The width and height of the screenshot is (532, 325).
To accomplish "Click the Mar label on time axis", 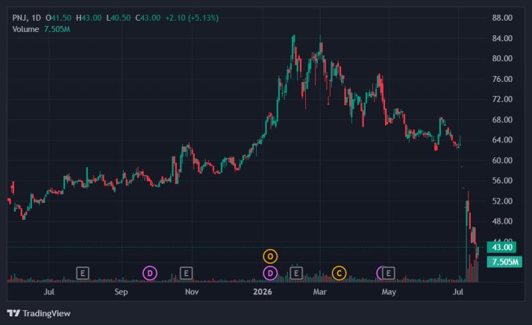I will point(320,292).
